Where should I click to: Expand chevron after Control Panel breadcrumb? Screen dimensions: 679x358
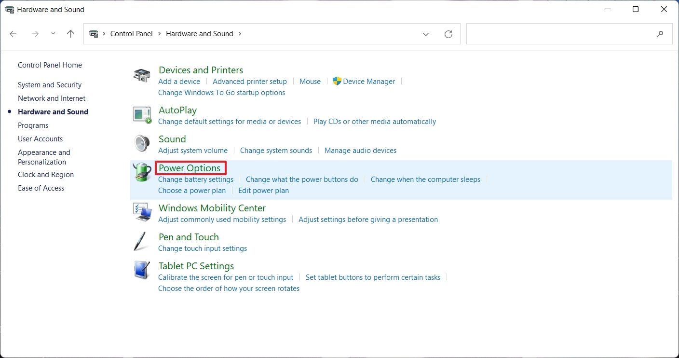tap(159, 34)
